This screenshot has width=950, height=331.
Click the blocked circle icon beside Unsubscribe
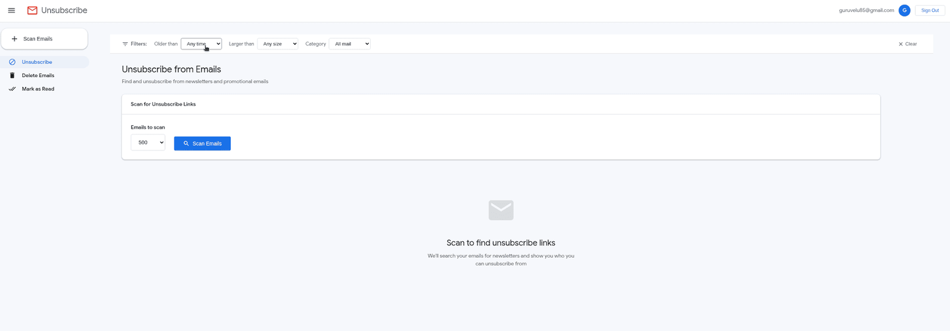tap(12, 62)
